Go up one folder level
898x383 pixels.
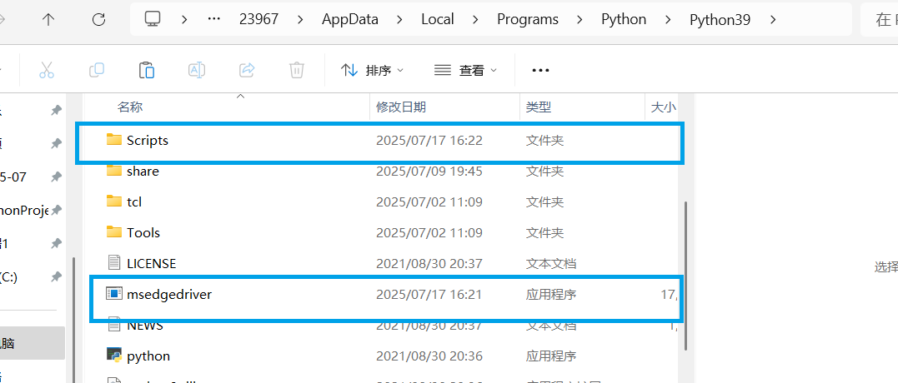(48, 19)
